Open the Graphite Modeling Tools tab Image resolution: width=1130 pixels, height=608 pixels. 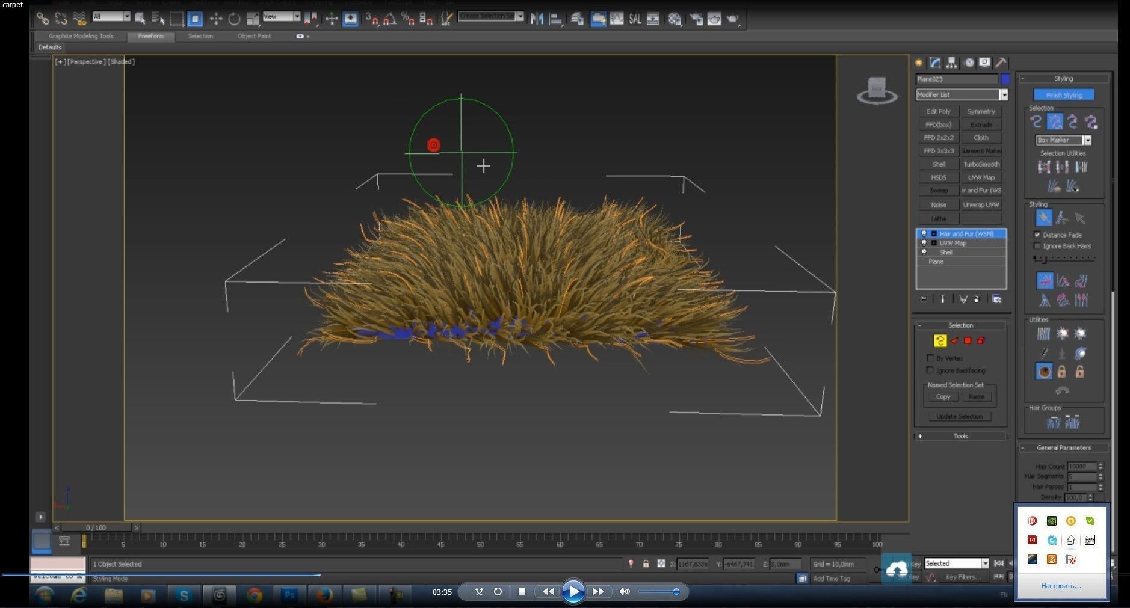[81, 36]
